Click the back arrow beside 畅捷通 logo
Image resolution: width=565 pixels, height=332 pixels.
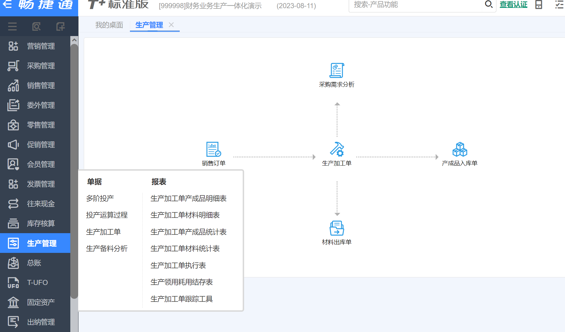[7, 5]
